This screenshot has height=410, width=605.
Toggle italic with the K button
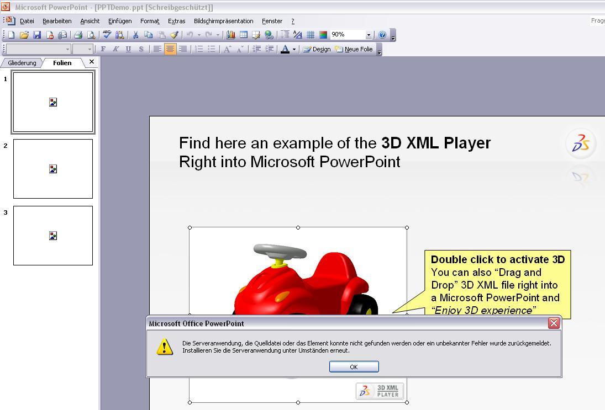tap(116, 49)
